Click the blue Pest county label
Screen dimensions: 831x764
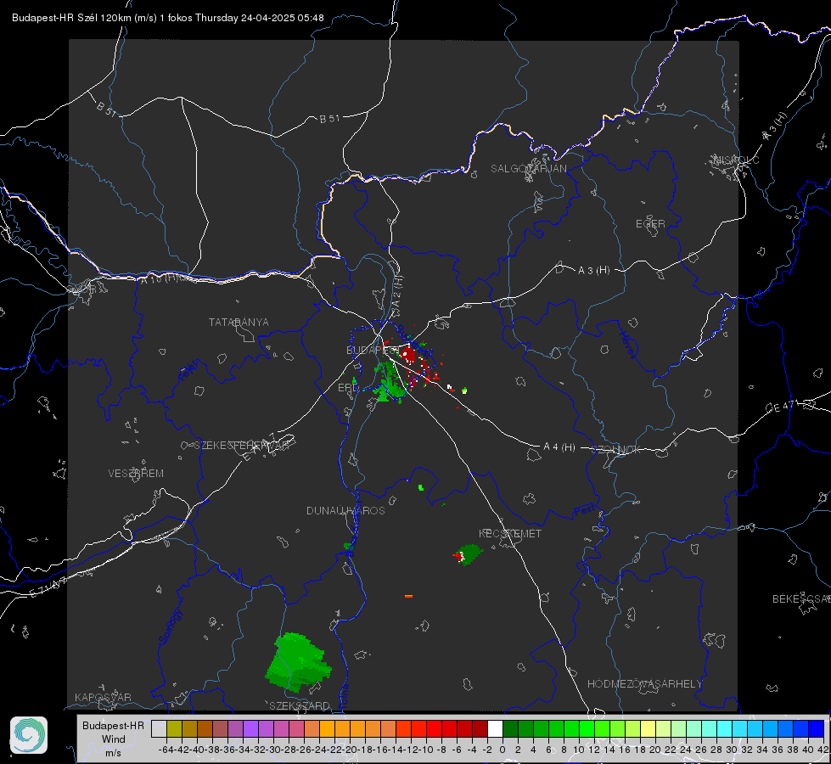[584, 511]
